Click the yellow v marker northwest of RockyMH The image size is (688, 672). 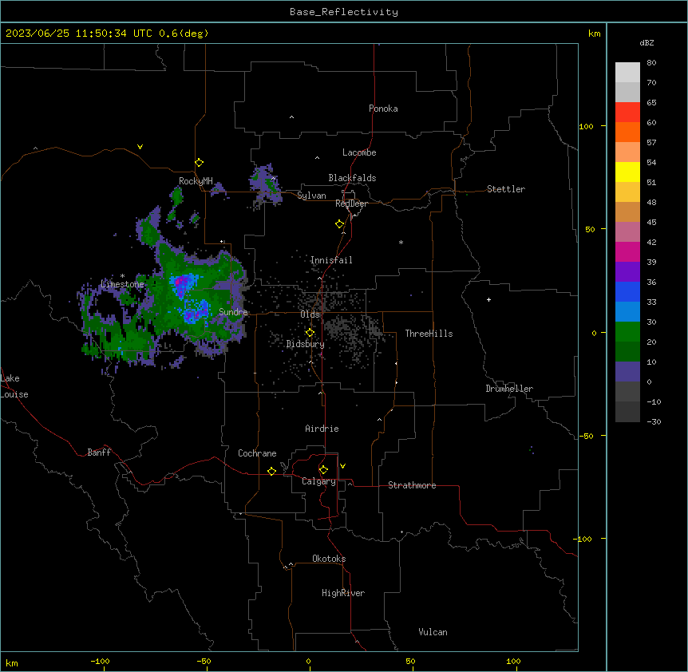[140, 147]
